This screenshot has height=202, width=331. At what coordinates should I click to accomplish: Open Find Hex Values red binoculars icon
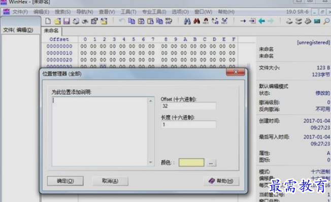[196, 21]
